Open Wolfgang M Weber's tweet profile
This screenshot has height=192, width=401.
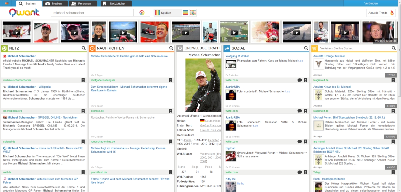pyautogui.click(x=237, y=56)
